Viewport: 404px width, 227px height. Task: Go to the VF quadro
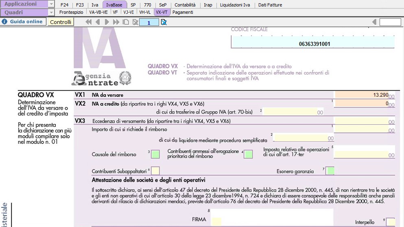[x=115, y=12]
